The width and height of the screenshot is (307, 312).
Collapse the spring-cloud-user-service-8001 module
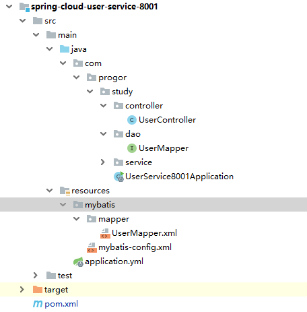click(9, 7)
